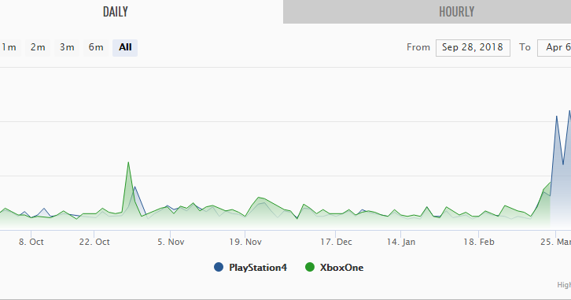
Task: Switch to the DAILY tab
Action: tap(115, 12)
